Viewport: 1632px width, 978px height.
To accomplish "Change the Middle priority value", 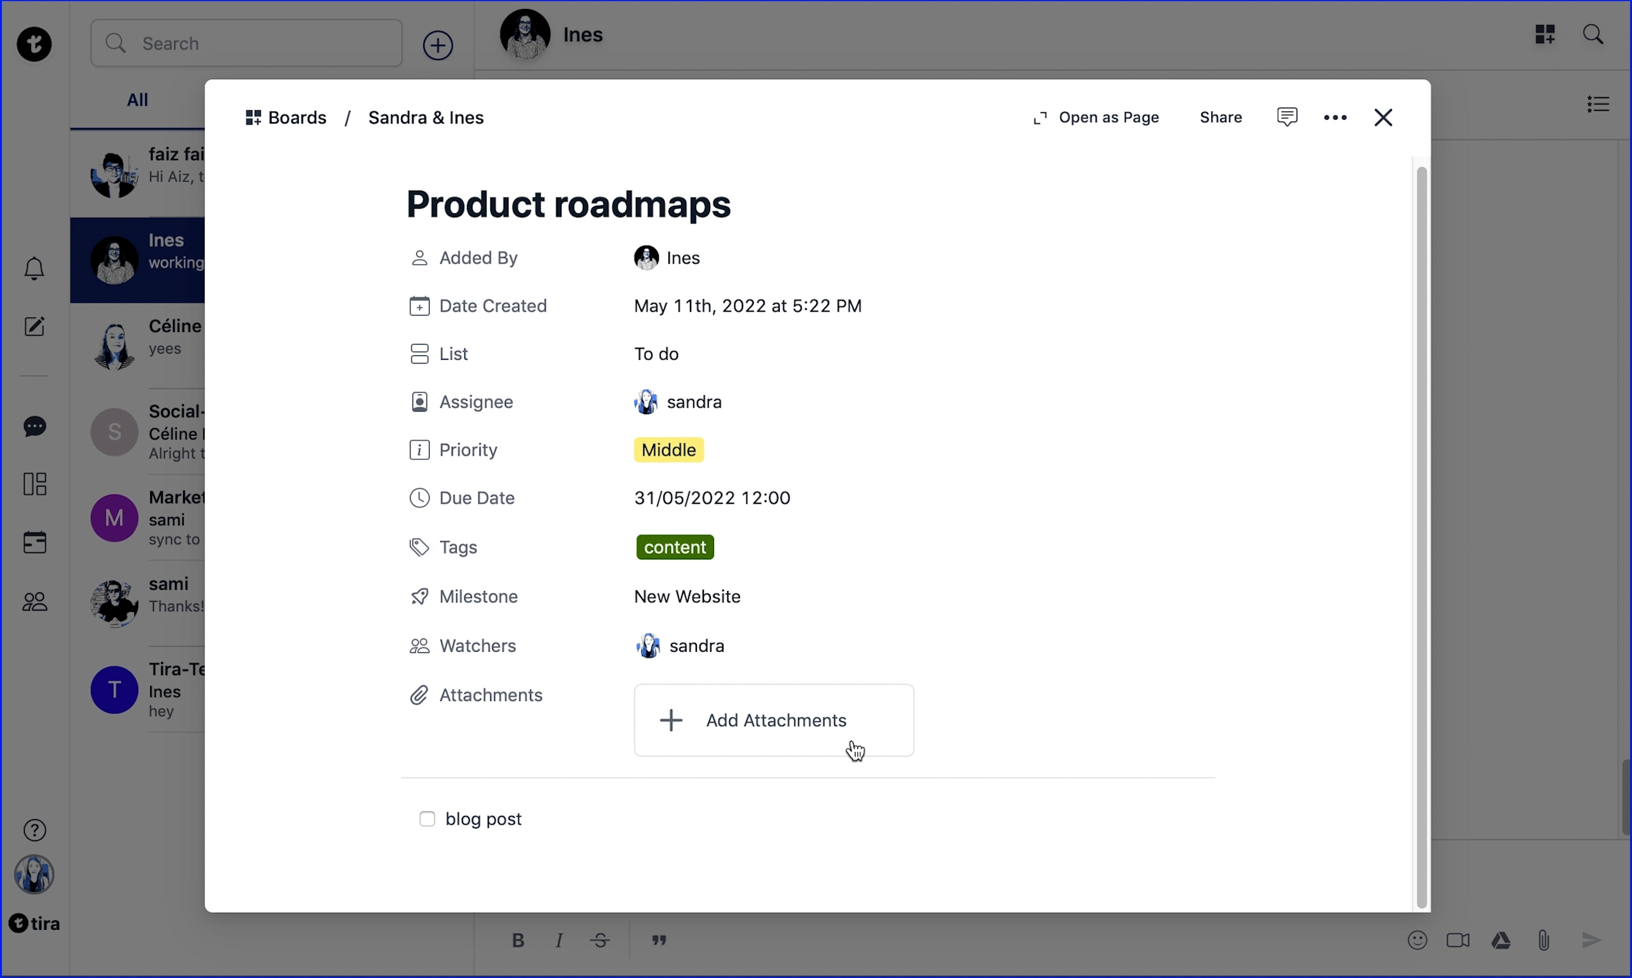I will [x=668, y=450].
